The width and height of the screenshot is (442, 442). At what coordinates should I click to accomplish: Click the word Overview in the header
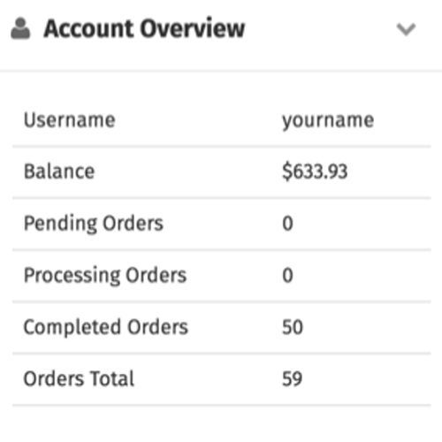pyautogui.click(x=193, y=28)
